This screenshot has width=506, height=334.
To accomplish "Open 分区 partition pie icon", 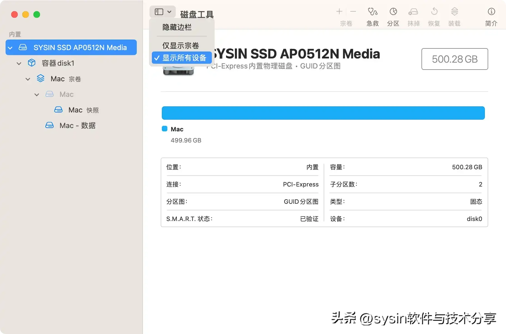I will pos(393,11).
